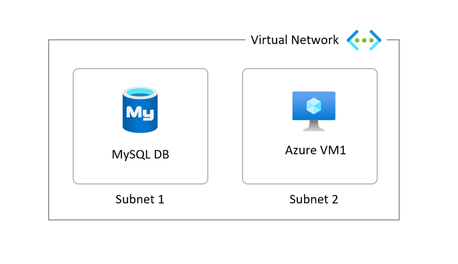Click the cyan top of database cylinder
The height and width of the screenshot is (264, 458).
(x=140, y=93)
